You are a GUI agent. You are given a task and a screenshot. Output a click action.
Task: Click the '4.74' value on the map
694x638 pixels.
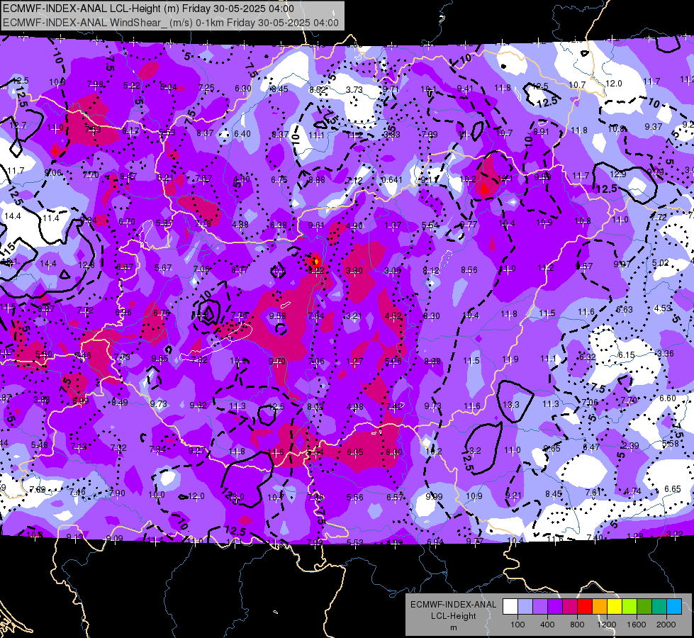coord(633,491)
